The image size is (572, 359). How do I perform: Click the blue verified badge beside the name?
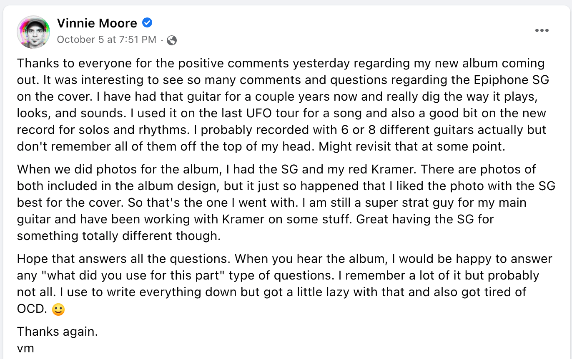point(147,23)
